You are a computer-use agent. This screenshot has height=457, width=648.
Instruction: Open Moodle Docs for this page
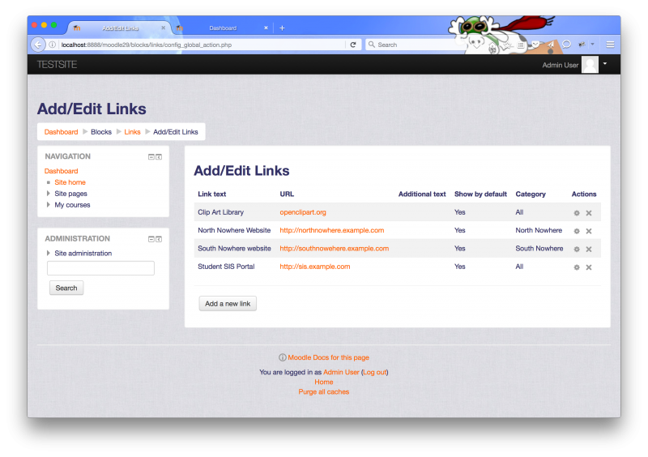click(x=329, y=357)
